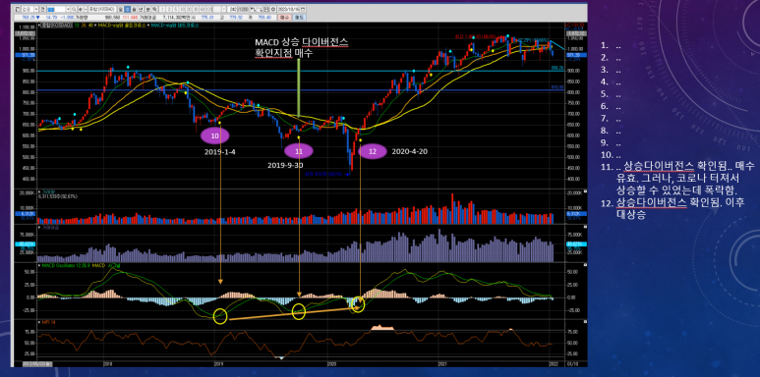Viewport: 760px width, 377px height.
Task: Open the stock code dropdown arrow
Action: pyautogui.click(x=69, y=9)
